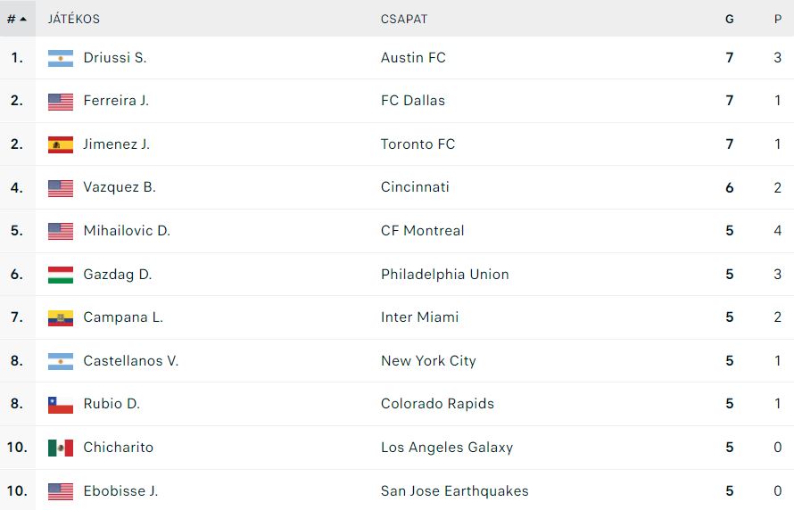Click the Chile flag beside Rubio D.
Screen dimensions: 794x510
coord(61,405)
